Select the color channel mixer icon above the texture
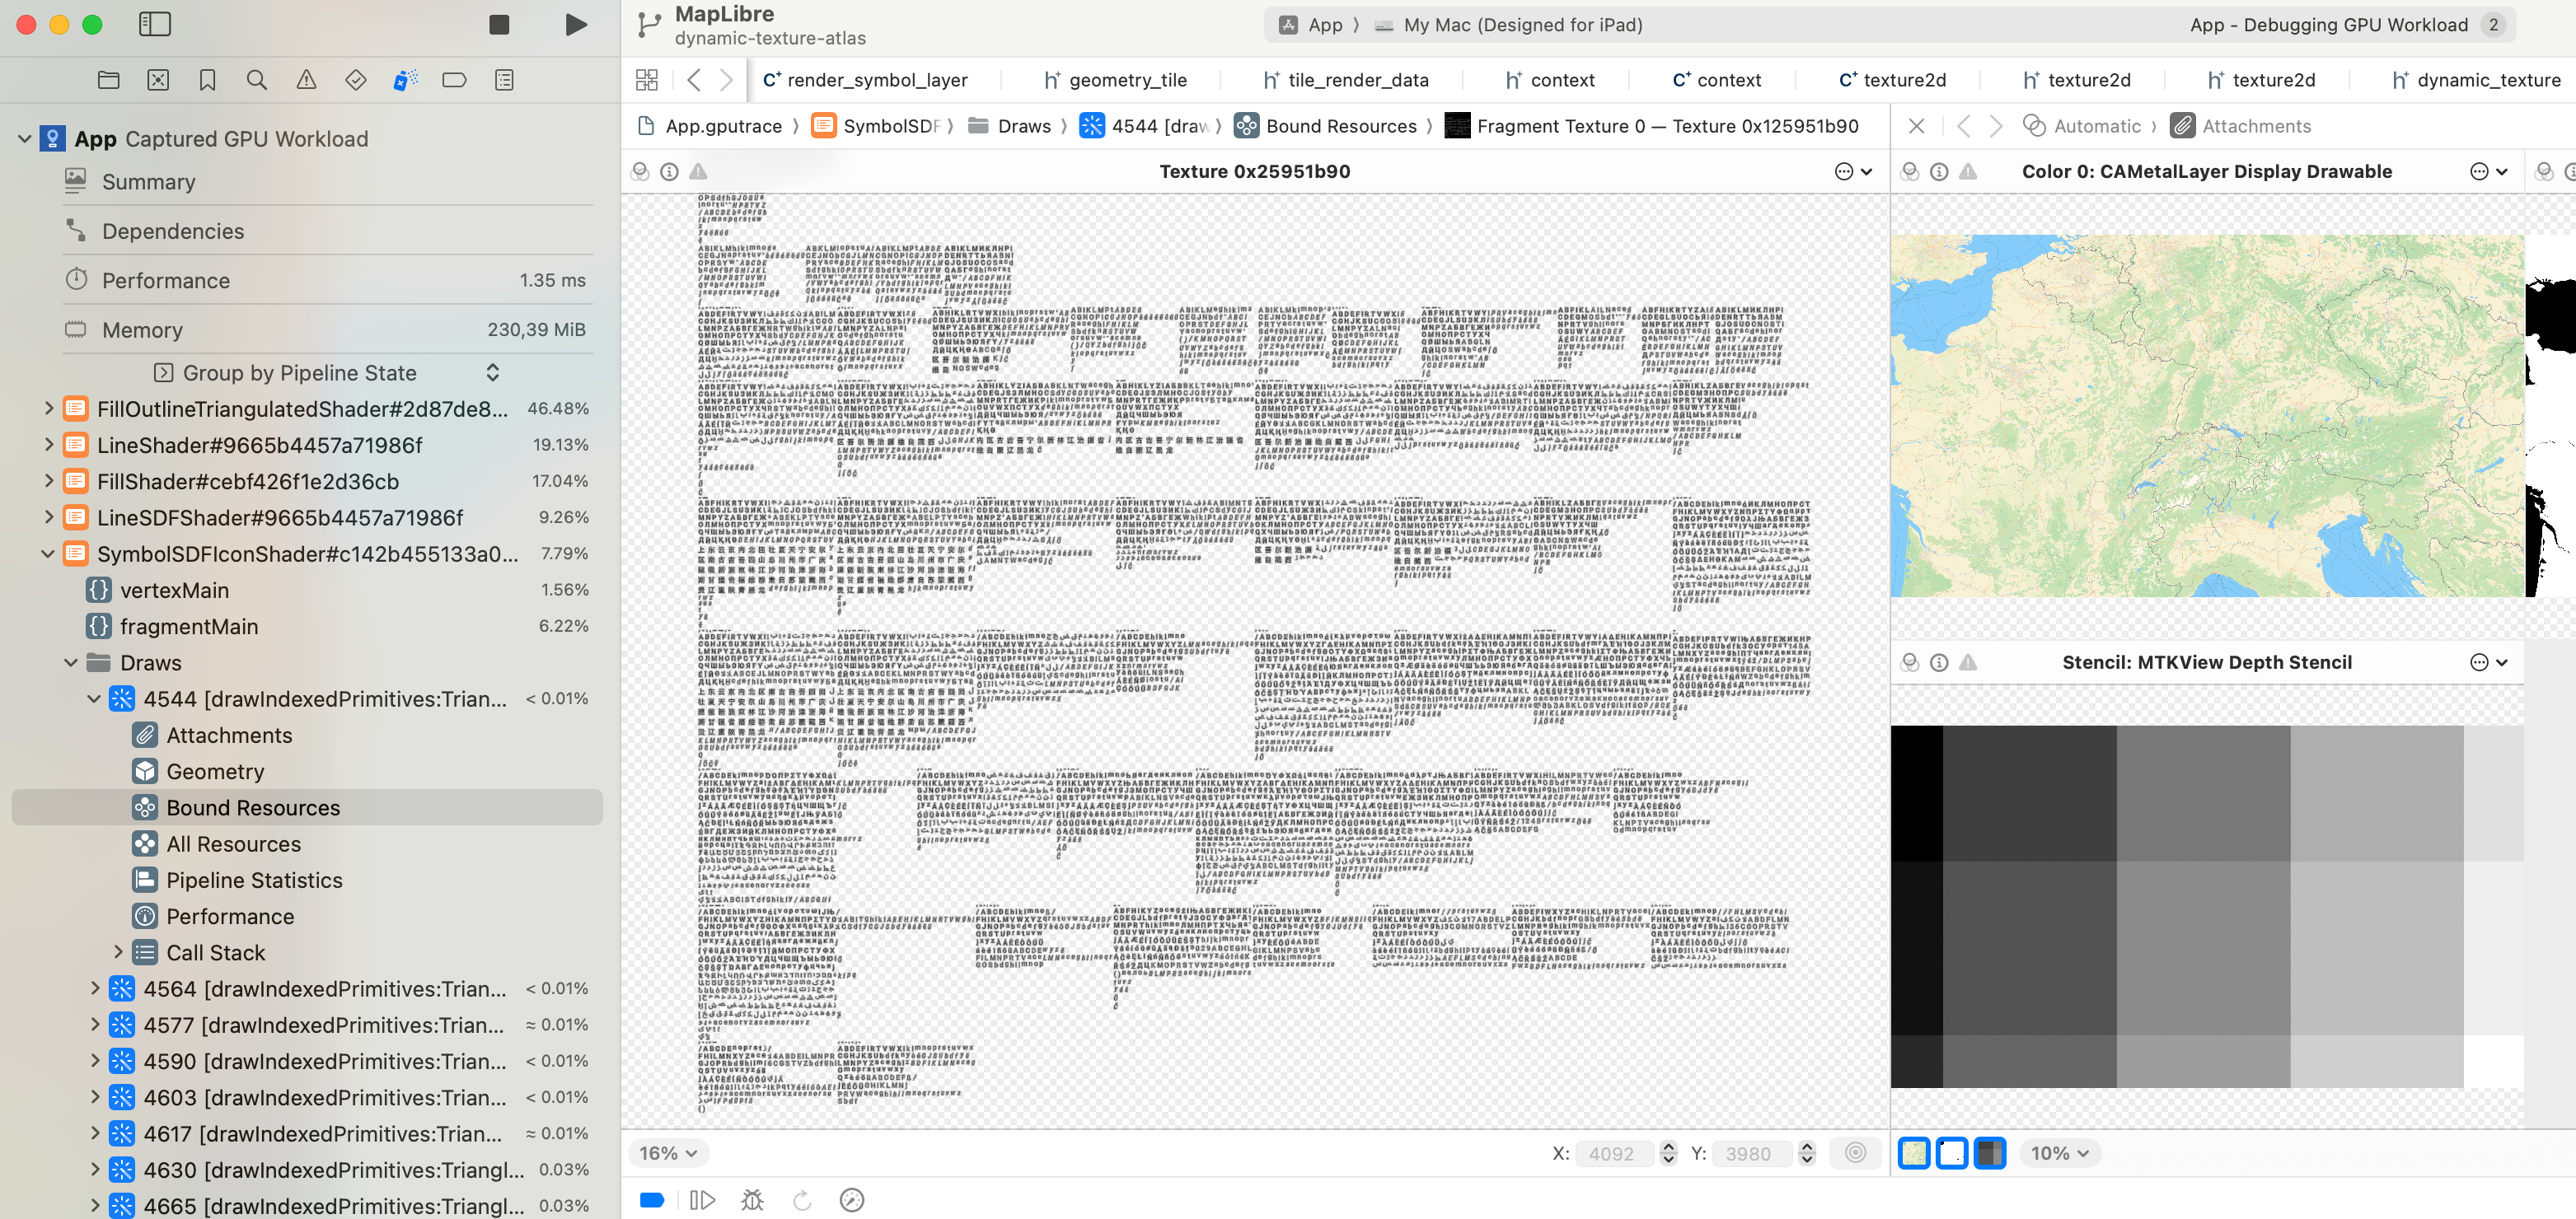2576x1219 pixels. [x=641, y=170]
